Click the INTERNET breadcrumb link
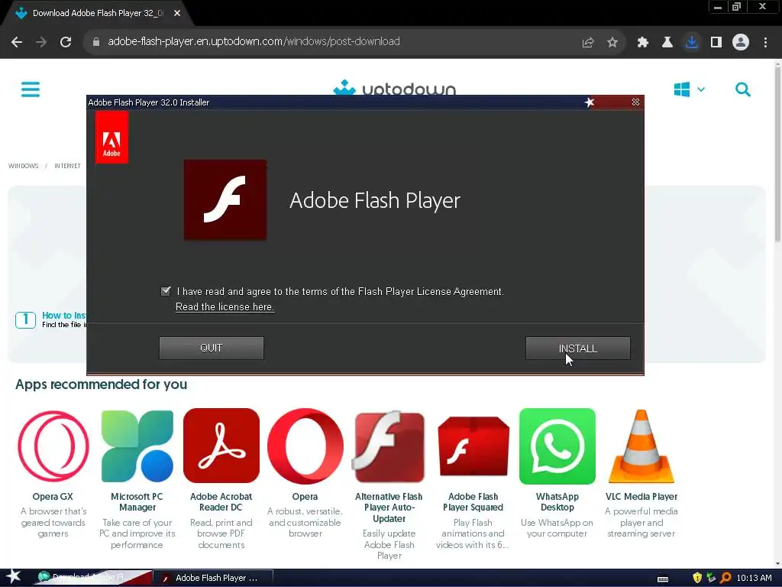Viewport: 782px width, 587px height. (x=67, y=166)
